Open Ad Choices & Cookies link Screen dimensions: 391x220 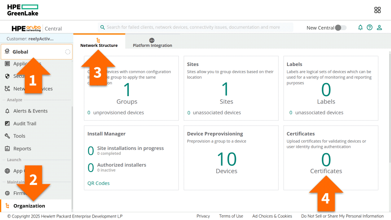(272, 216)
